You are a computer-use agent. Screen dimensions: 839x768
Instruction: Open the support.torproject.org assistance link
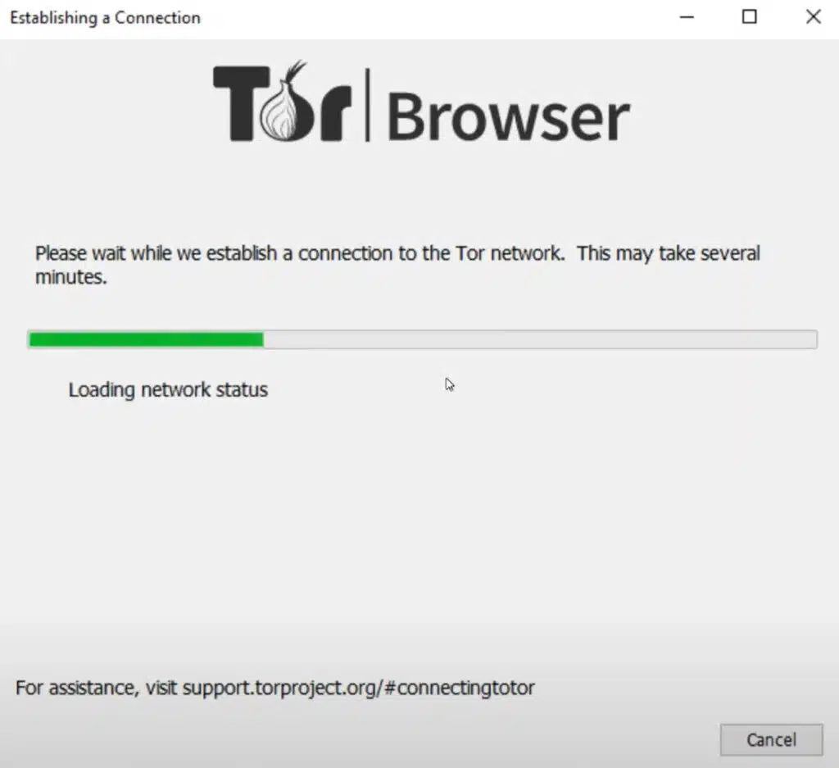pyautogui.click(x=359, y=688)
